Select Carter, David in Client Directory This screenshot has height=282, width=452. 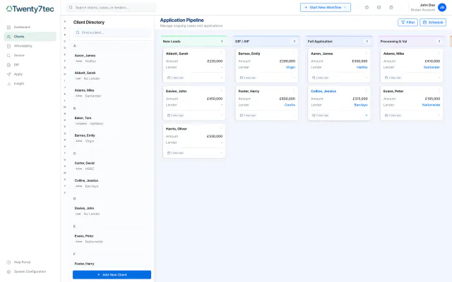pyautogui.click(x=112, y=166)
